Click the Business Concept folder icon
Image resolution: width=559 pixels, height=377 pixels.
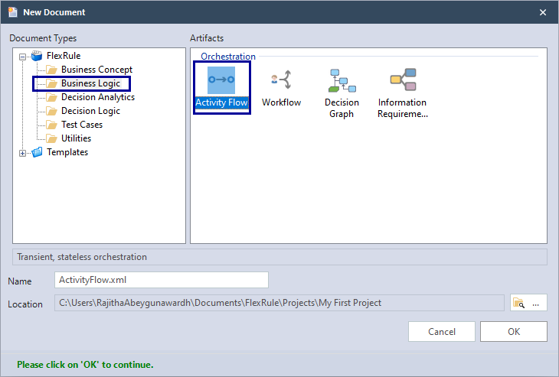52,70
